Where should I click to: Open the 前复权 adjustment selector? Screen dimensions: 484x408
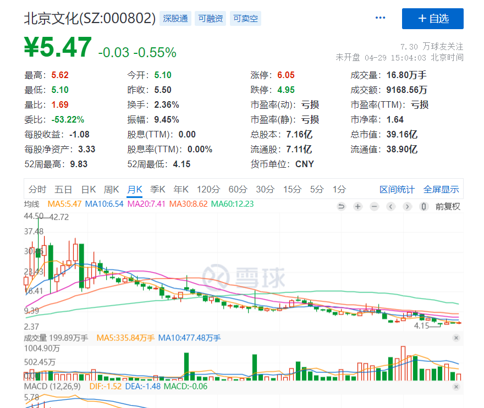click(x=448, y=206)
